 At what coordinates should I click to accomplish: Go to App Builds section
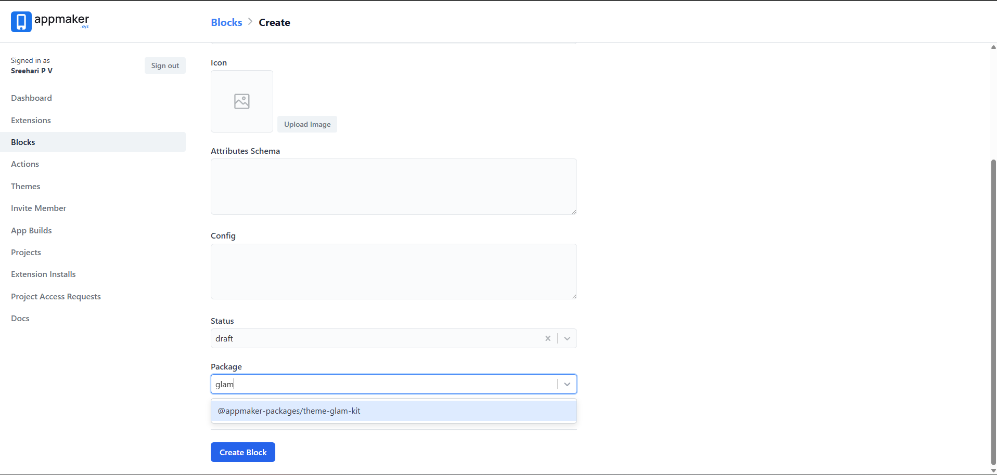[31, 230]
